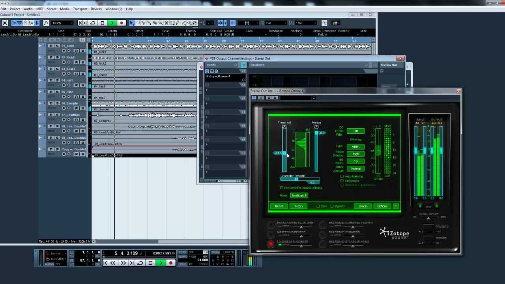
Task: Open the 1/64 quantize dropdown
Action: coord(306,23)
